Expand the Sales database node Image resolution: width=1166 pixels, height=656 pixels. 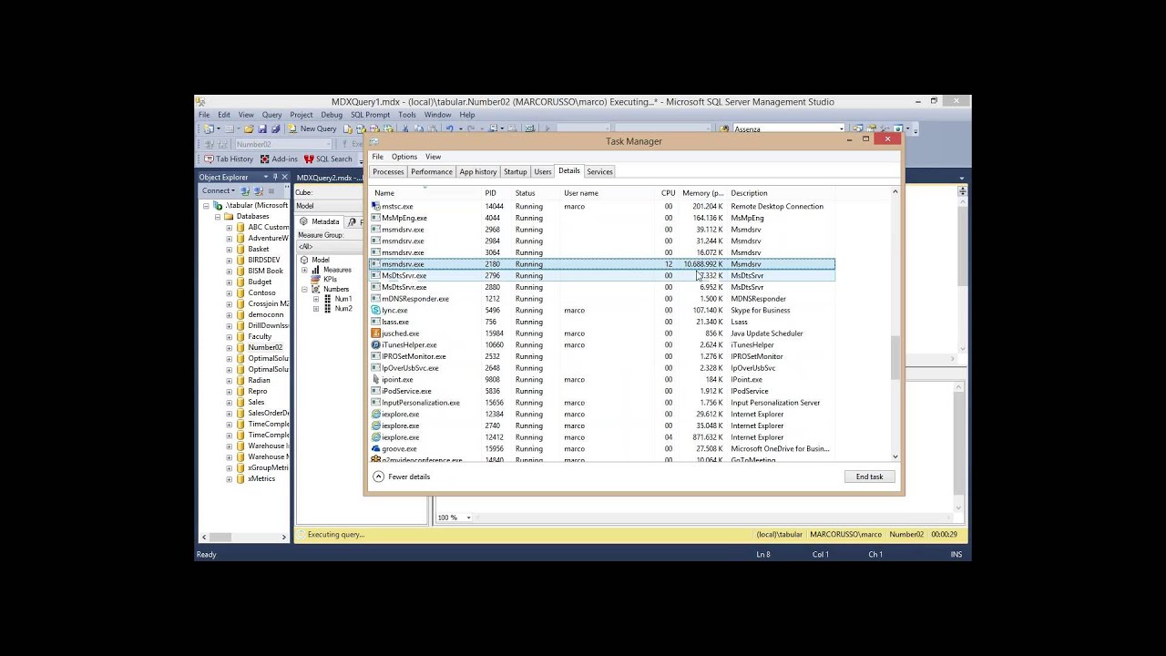[x=230, y=402]
